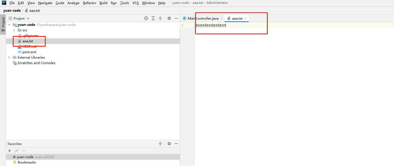Collapse the yuan-code root node
Image resolution: width=394 pixels, height=166 pixels.
pyautogui.click(x=9, y=25)
